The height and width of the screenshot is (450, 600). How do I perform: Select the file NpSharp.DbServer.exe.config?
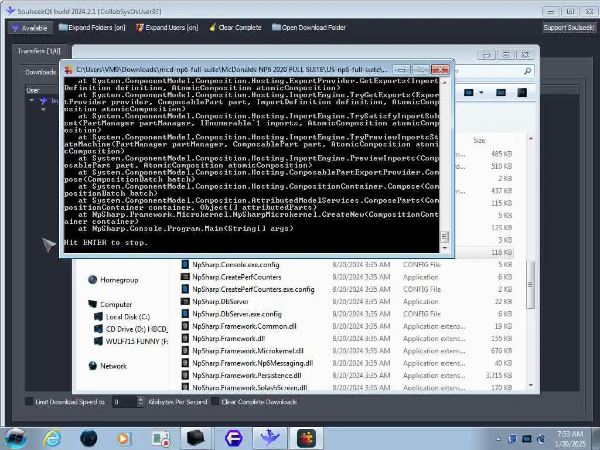237,314
